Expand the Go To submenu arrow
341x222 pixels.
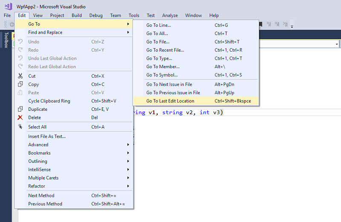click(128, 24)
